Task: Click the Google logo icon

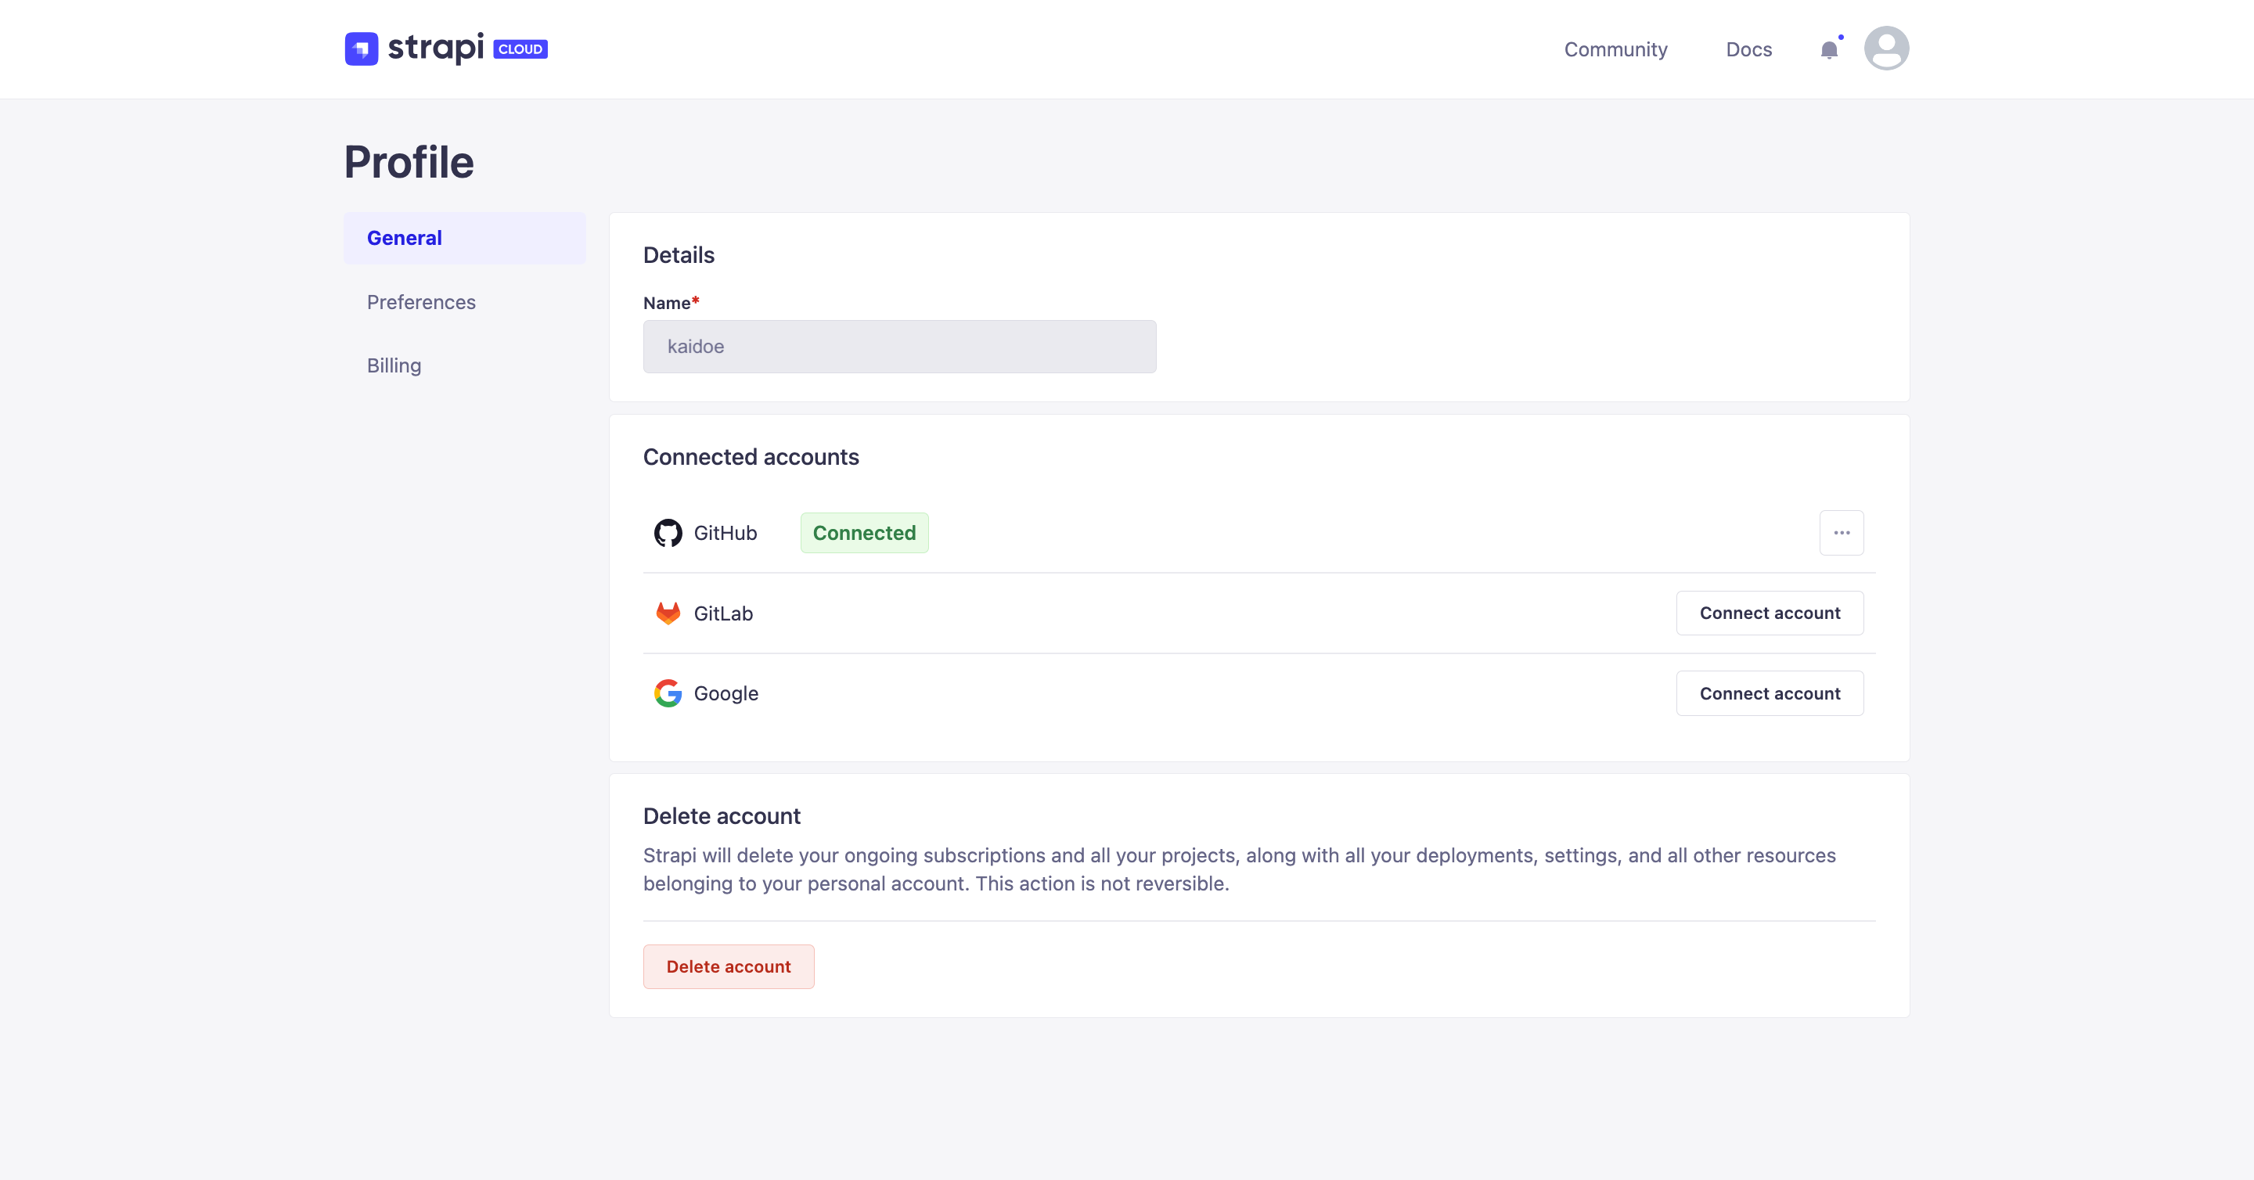Action: click(x=668, y=693)
